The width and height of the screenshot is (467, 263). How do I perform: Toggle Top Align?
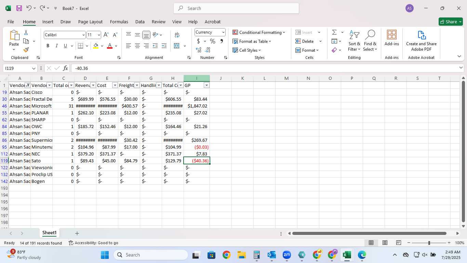(129, 35)
